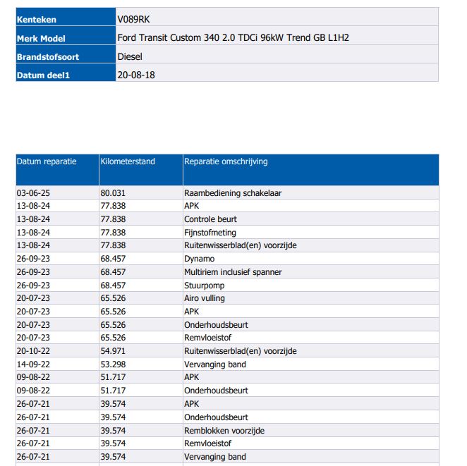This screenshot has width=467, height=466.
Task: Click the Datum deel1 value 20-08-18
Action: 135,75
